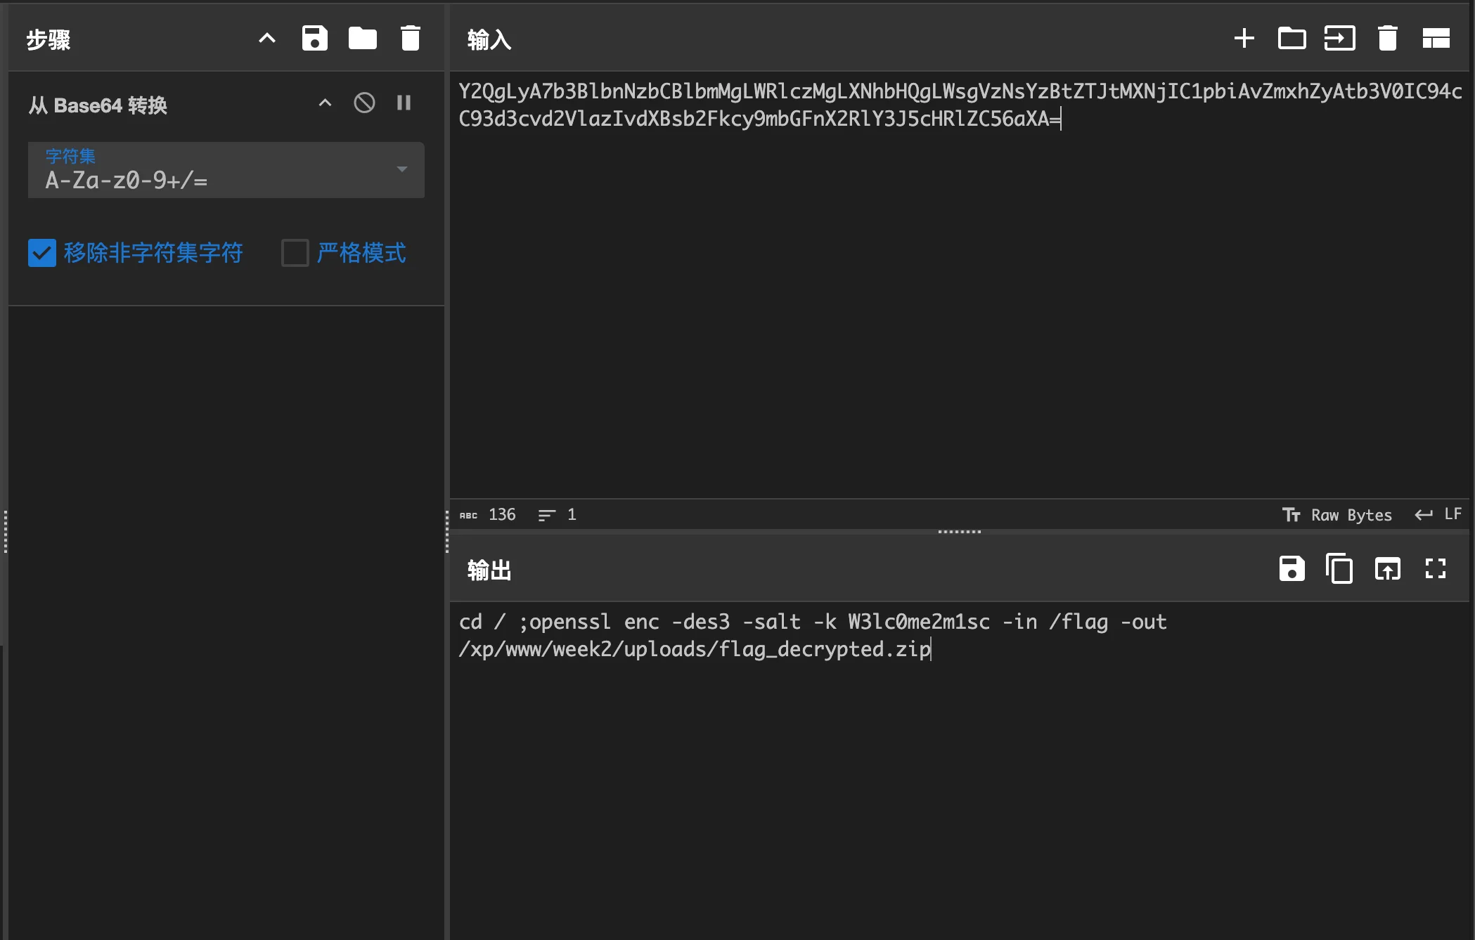Collapse the 从 Base64 转换 operation
This screenshot has height=940, width=1475.
(325, 103)
